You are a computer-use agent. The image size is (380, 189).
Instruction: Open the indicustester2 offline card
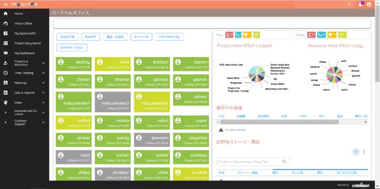(x=113, y=102)
